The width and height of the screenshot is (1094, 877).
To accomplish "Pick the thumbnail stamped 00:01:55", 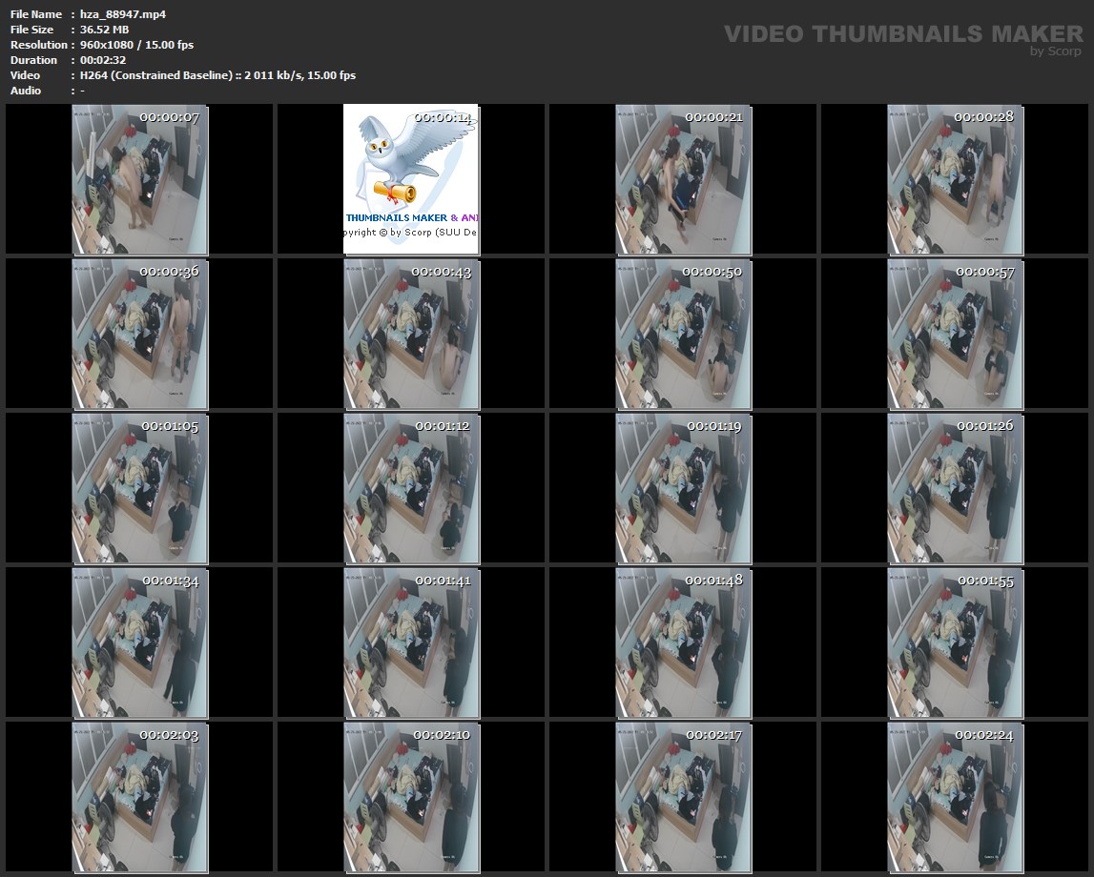I will 955,642.
